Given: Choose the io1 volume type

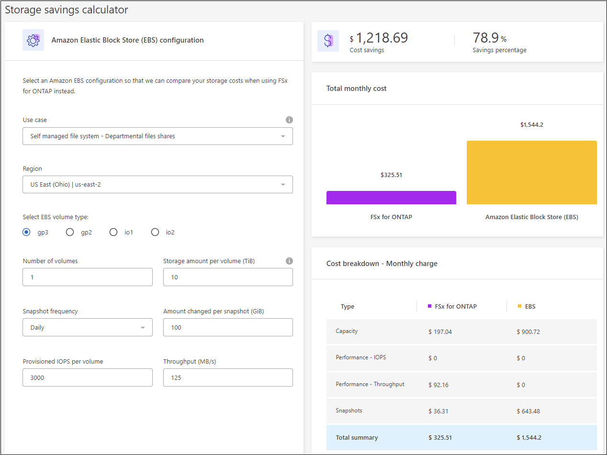Looking at the screenshot, I should [x=113, y=233].
